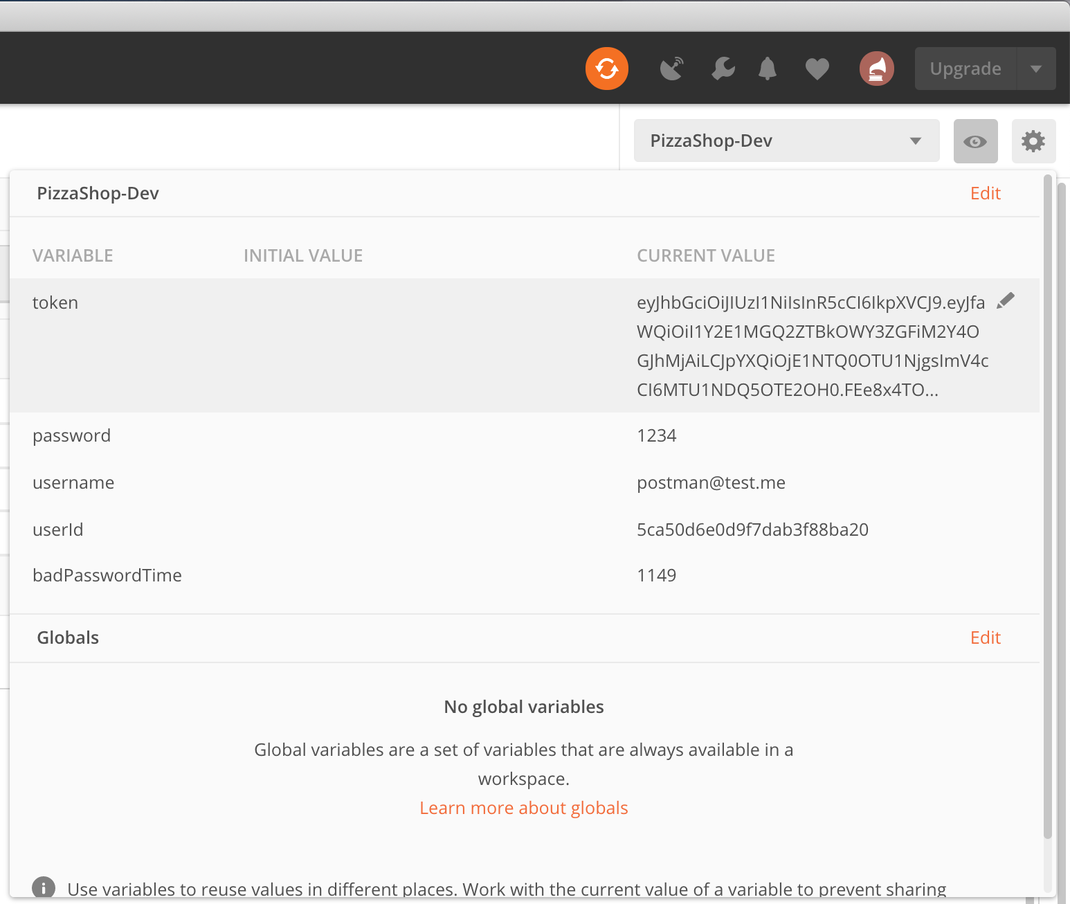Click the info icon at panel bottom

[x=44, y=887]
